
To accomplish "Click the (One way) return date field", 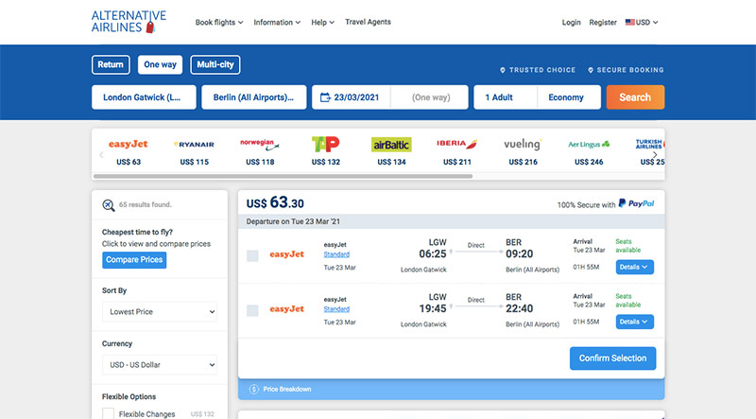I will 430,97.
